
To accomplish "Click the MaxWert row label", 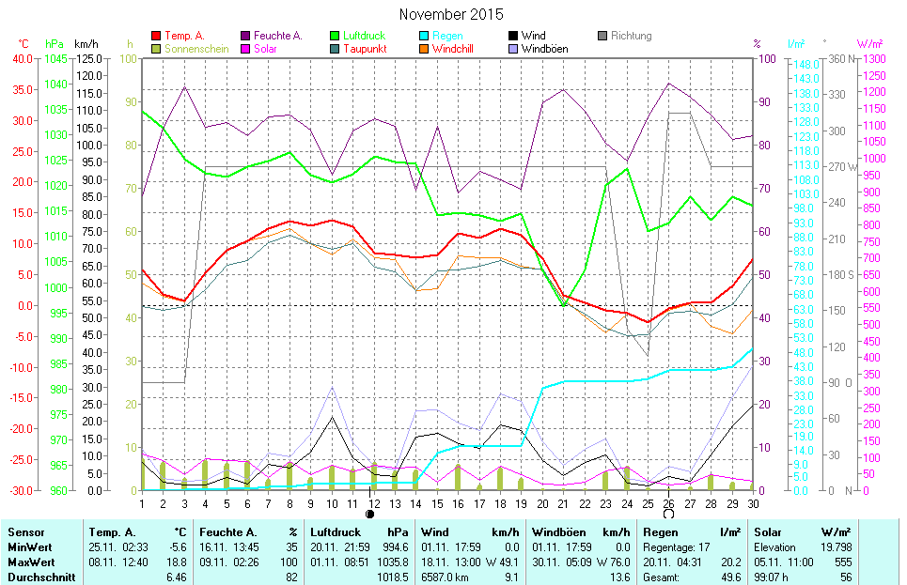I will click(31, 562).
